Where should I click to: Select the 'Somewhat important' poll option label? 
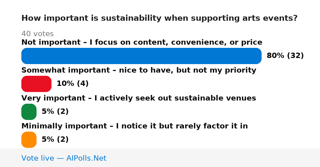click(139, 70)
